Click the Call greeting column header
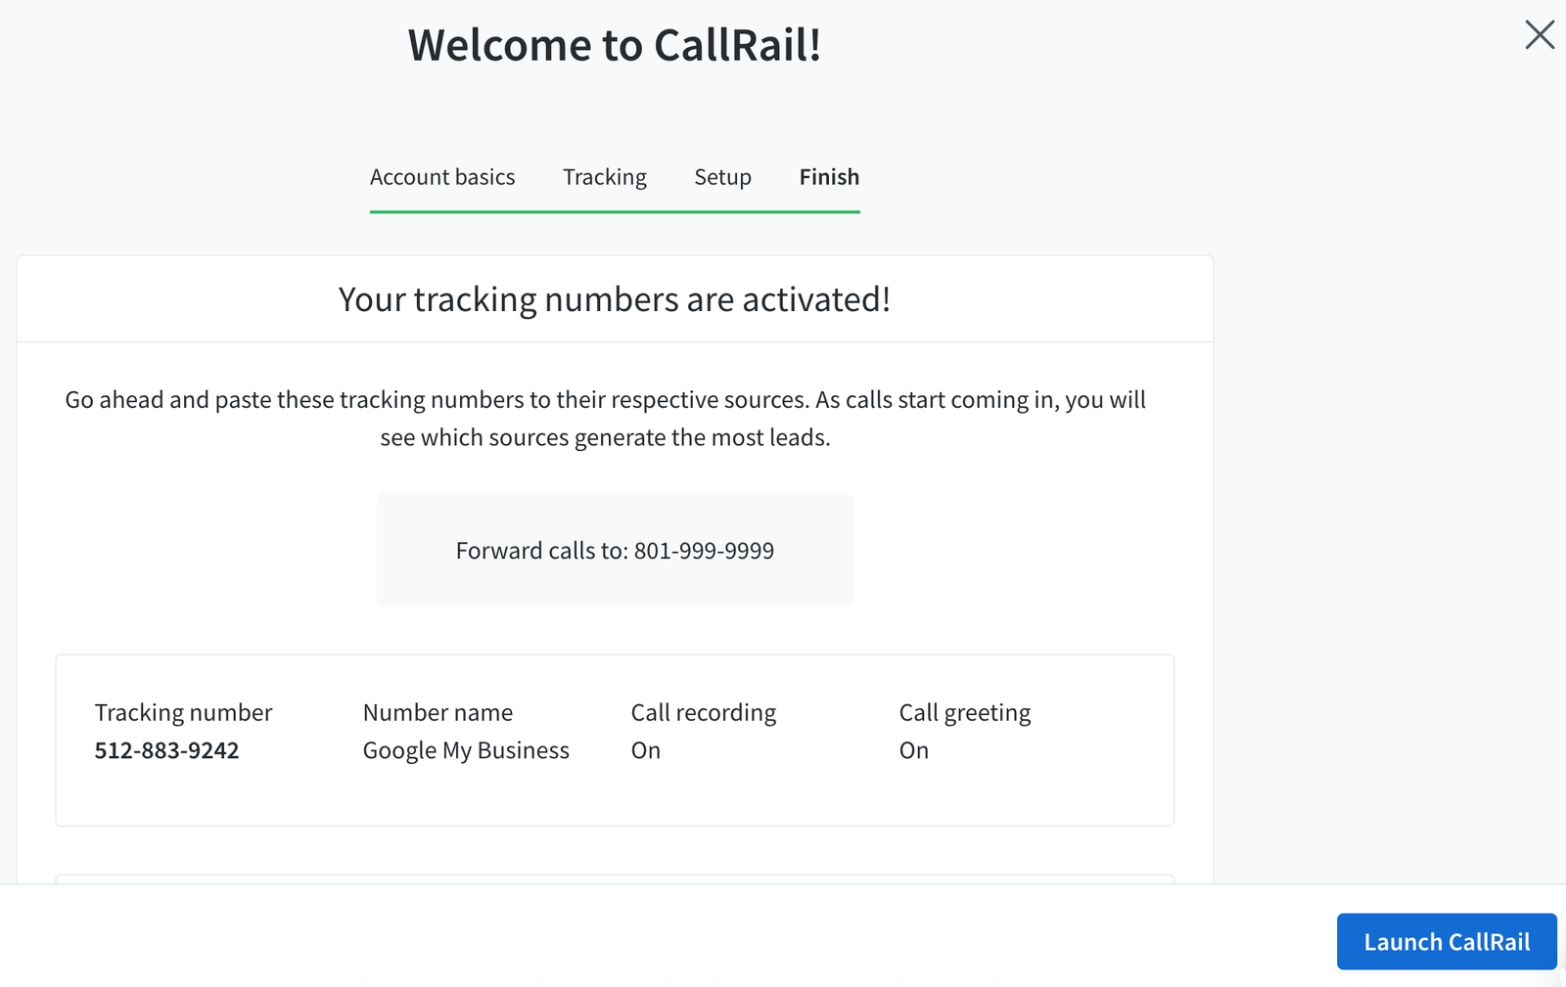Screen dimensions: 1566x987 965,712
